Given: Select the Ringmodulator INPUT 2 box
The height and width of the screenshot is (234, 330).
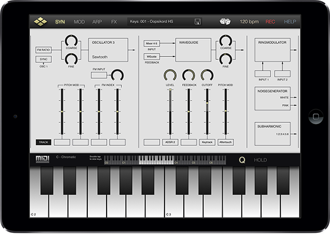Looking at the screenshot, I should [x=282, y=73].
